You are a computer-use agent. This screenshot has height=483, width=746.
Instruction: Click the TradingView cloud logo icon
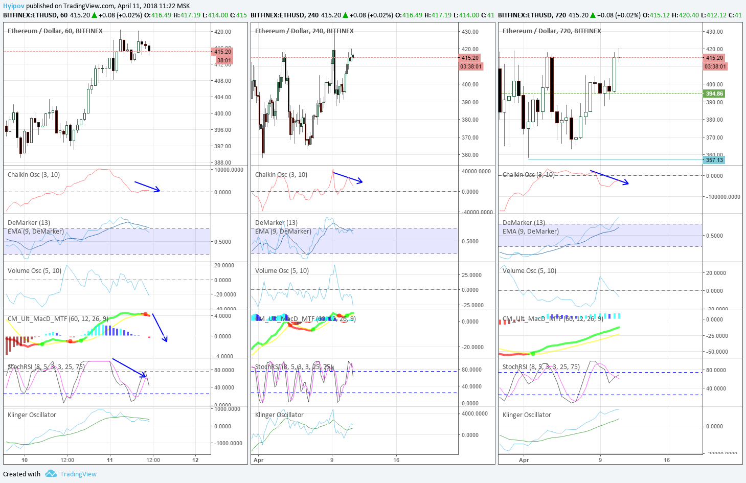point(51,474)
